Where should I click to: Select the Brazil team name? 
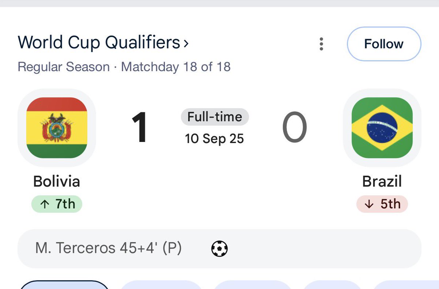point(382,181)
